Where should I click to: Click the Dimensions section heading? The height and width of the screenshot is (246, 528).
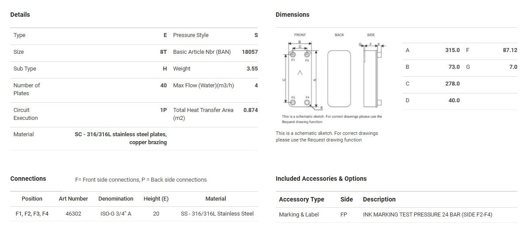click(292, 15)
